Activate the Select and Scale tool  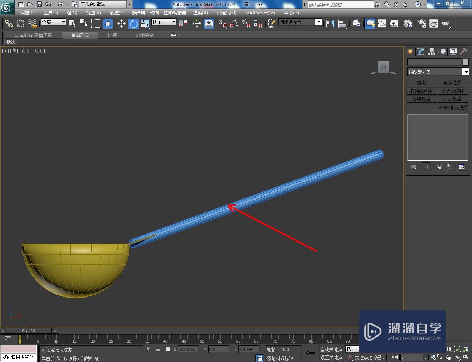click(145, 24)
